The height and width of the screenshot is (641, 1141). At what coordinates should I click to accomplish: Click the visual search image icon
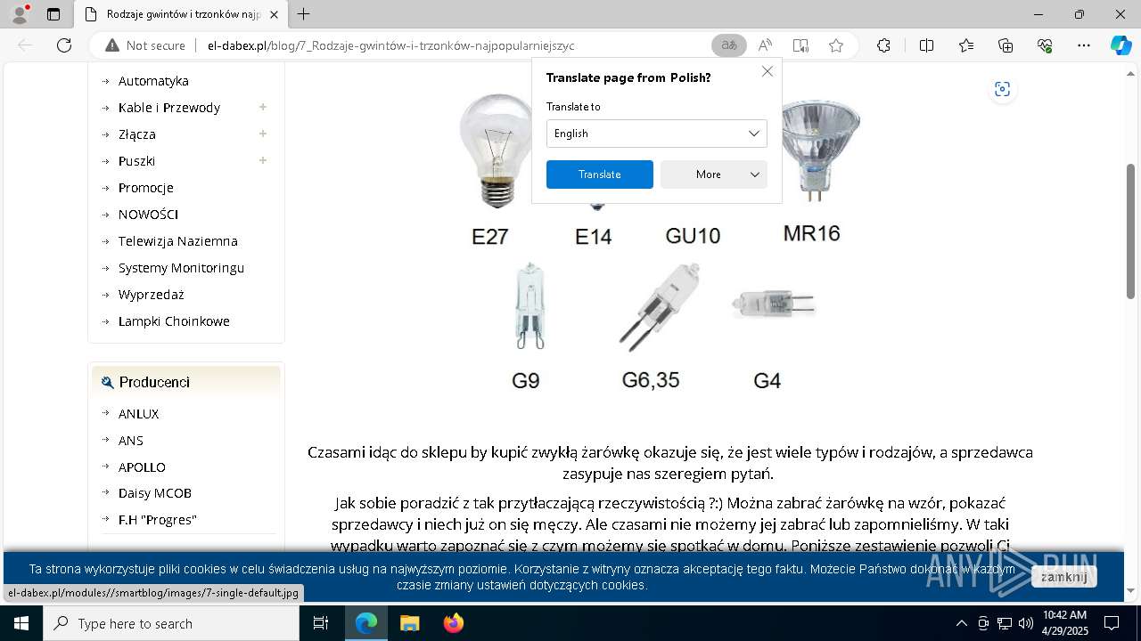click(x=1003, y=89)
